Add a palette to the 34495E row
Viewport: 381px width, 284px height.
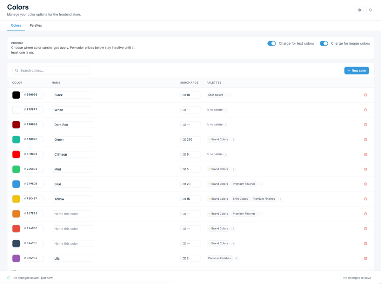pyautogui.click(x=233, y=243)
